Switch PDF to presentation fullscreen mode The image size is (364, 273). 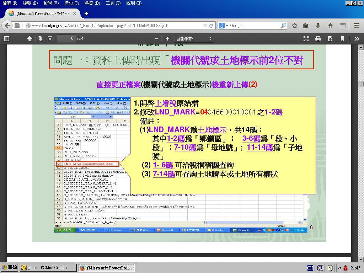(306, 39)
